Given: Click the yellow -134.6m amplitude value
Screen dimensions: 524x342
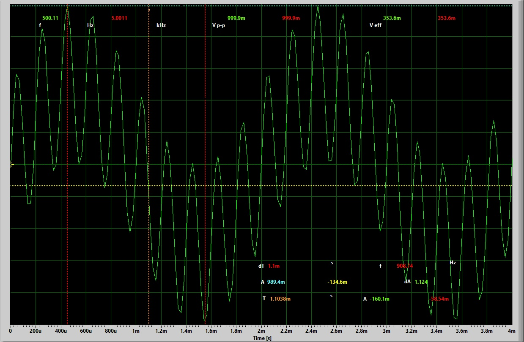Looking at the screenshot, I should click(337, 282).
